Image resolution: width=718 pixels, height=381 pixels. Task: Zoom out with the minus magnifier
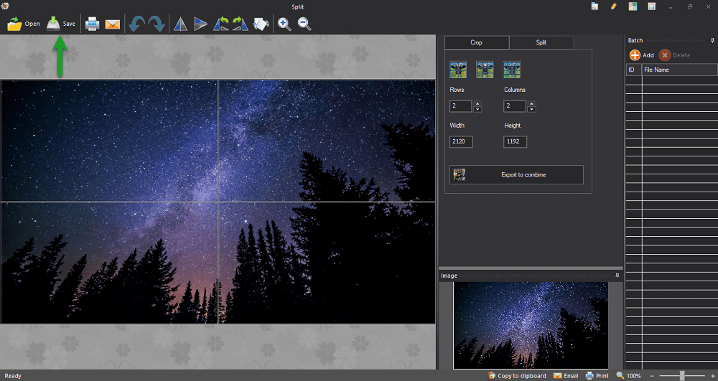coord(304,24)
